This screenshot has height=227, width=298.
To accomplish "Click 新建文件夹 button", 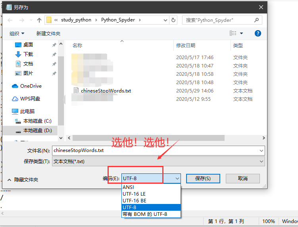I will [48, 34].
